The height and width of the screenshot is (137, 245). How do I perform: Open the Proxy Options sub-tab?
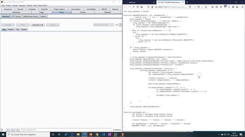tap(43, 16)
